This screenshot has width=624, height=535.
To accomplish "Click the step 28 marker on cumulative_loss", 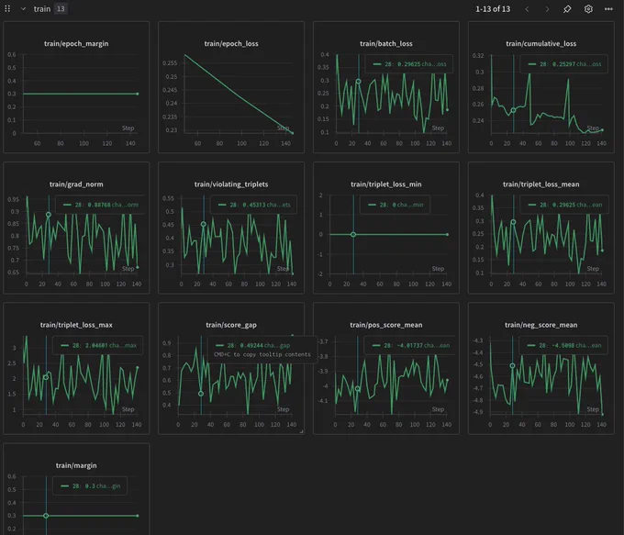I will click(x=513, y=110).
